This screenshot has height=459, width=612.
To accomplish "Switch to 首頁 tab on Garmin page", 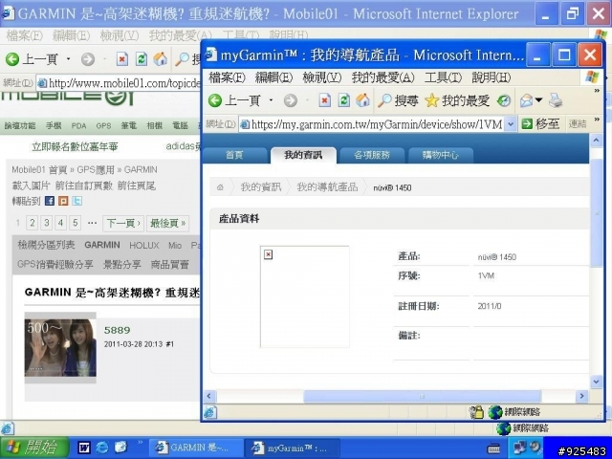I will coord(234,155).
